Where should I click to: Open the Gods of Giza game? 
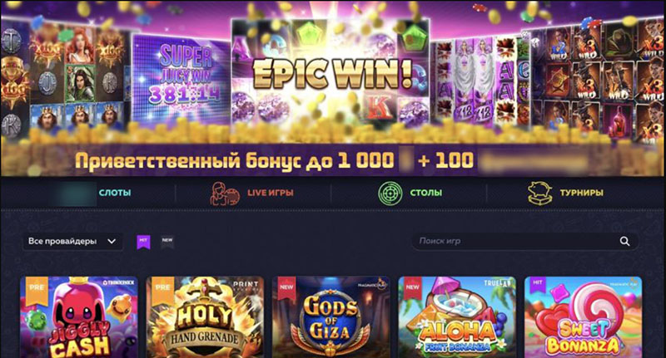pos(331,317)
